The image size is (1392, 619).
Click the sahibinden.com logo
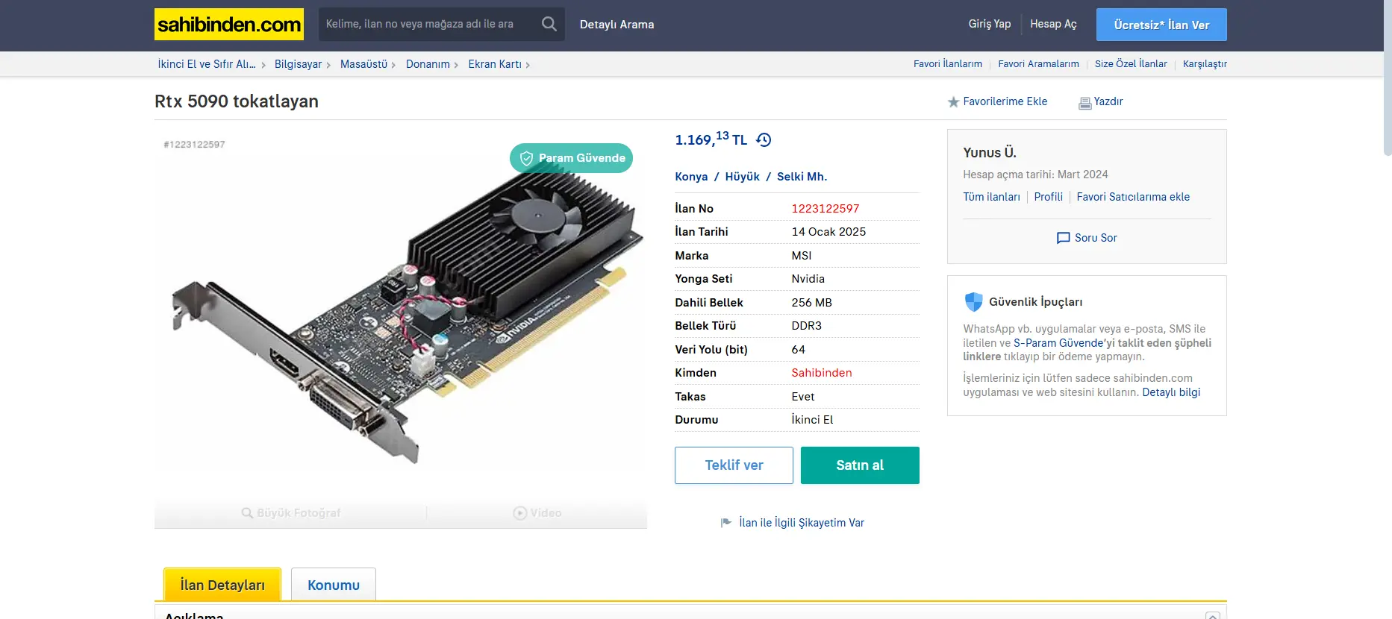tap(229, 25)
